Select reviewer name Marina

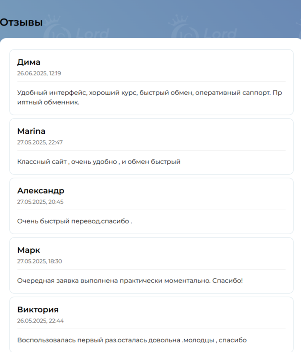31,131
